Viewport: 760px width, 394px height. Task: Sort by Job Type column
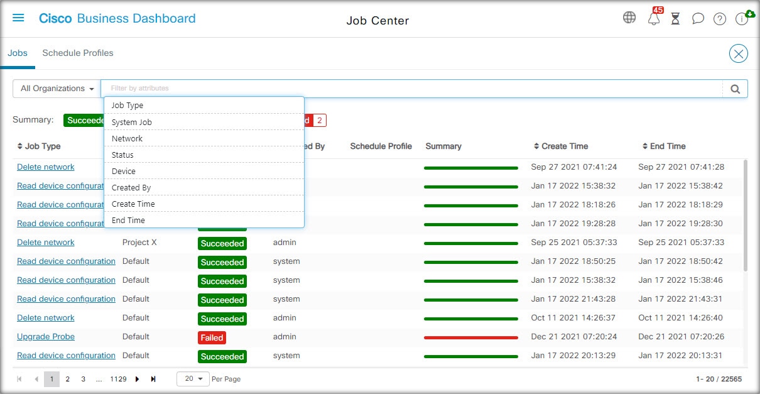[39, 146]
